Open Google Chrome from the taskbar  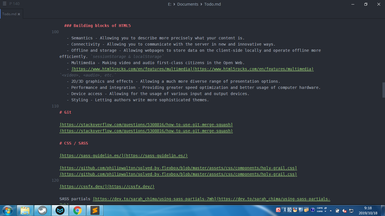pyautogui.click(x=78, y=210)
